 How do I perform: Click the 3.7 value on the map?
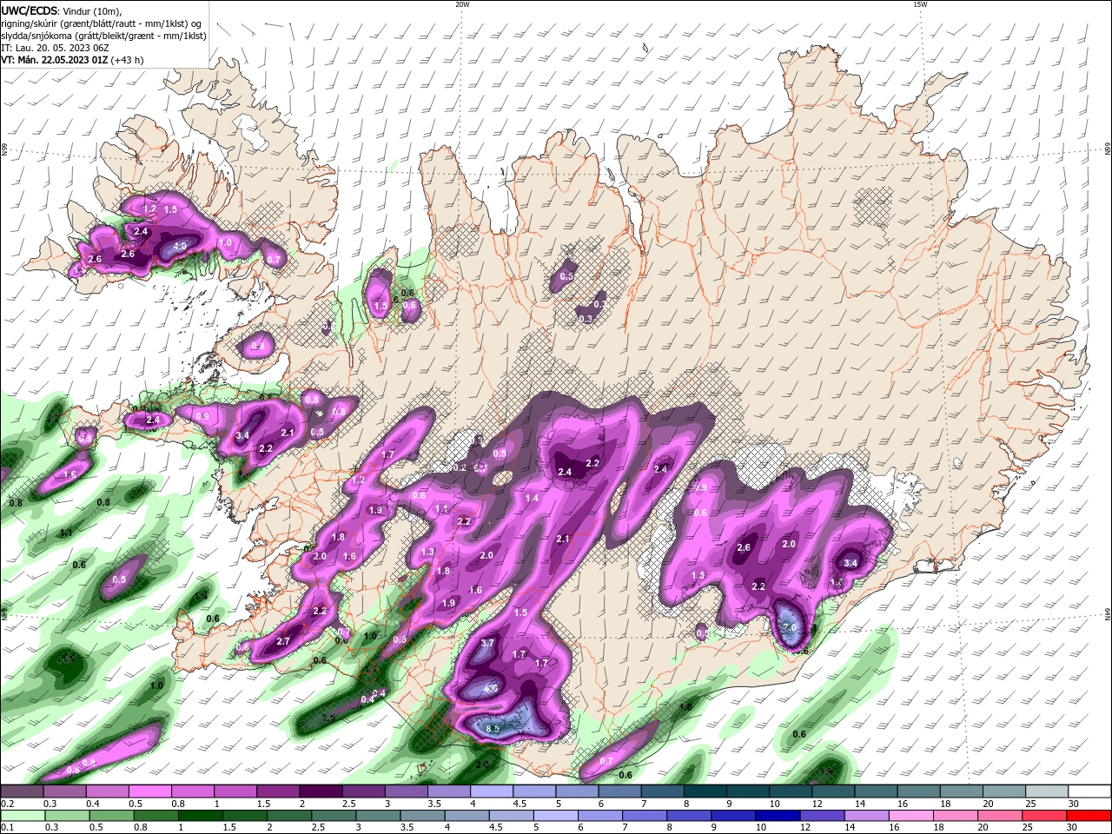[487, 644]
